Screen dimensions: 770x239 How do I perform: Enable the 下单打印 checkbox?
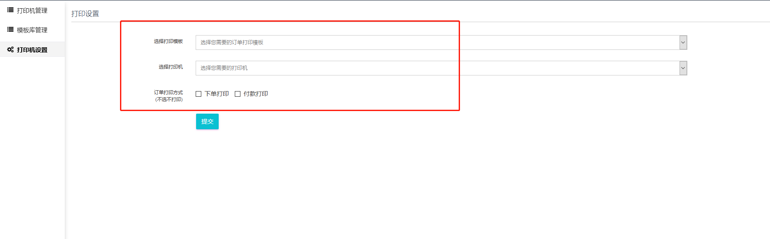point(199,94)
